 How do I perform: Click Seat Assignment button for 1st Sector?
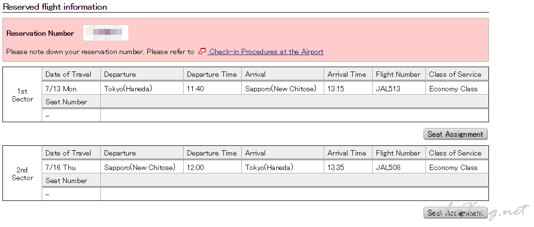pos(455,134)
